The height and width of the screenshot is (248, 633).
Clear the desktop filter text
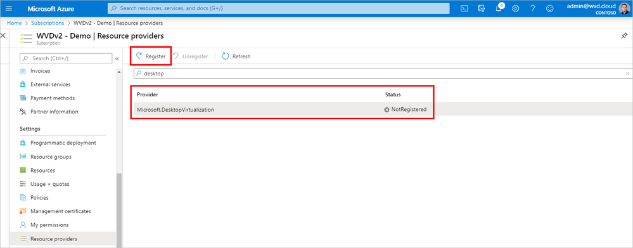click(627, 74)
